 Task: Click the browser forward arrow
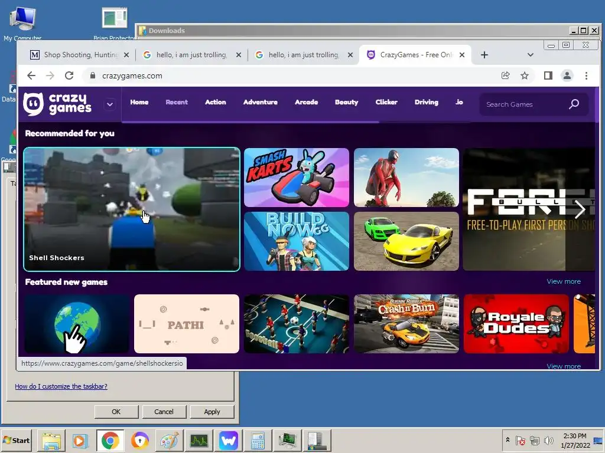(50, 76)
